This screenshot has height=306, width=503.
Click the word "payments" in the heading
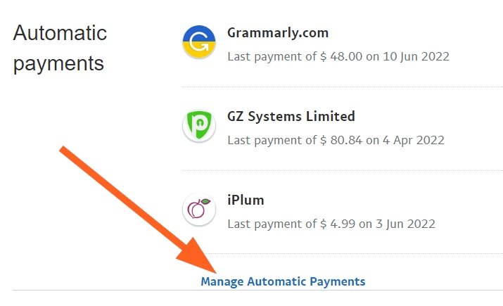pos(58,64)
